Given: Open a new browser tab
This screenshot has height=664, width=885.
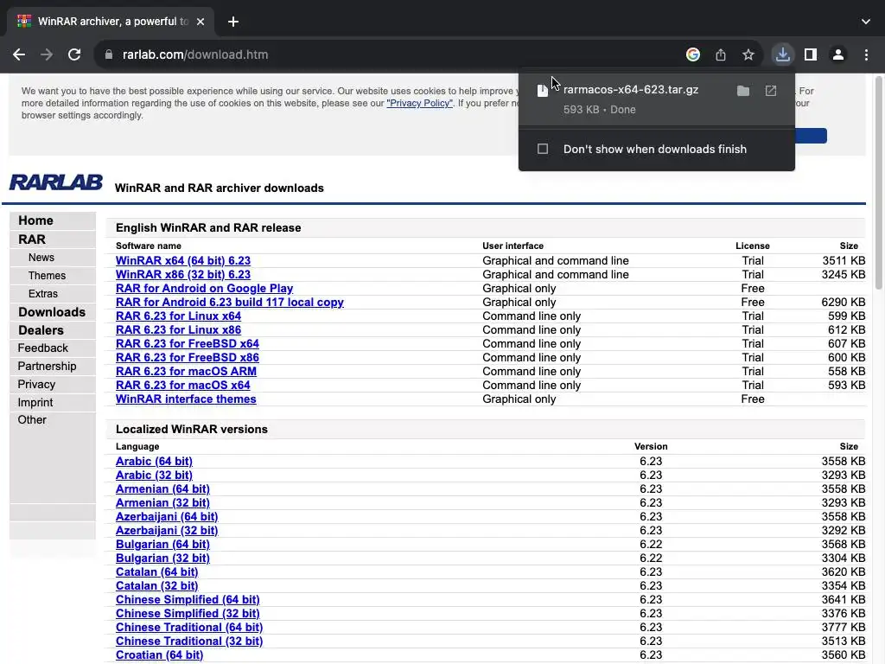Looking at the screenshot, I should [233, 22].
